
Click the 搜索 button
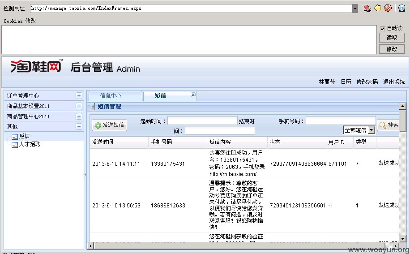click(x=389, y=125)
